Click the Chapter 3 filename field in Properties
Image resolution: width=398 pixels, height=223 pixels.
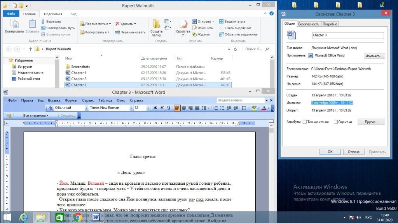click(348, 35)
